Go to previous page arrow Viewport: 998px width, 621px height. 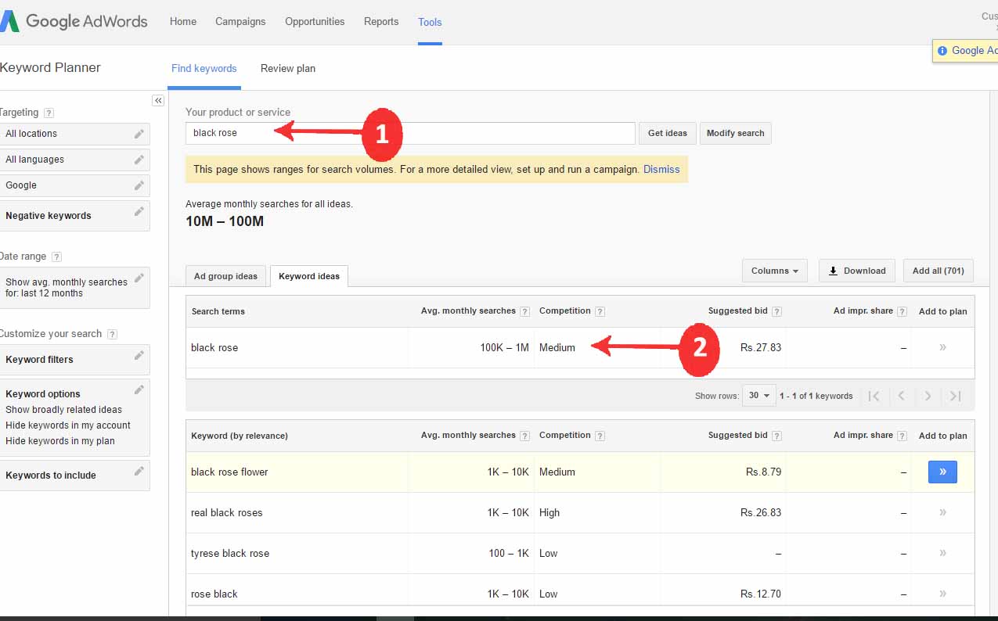(901, 396)
